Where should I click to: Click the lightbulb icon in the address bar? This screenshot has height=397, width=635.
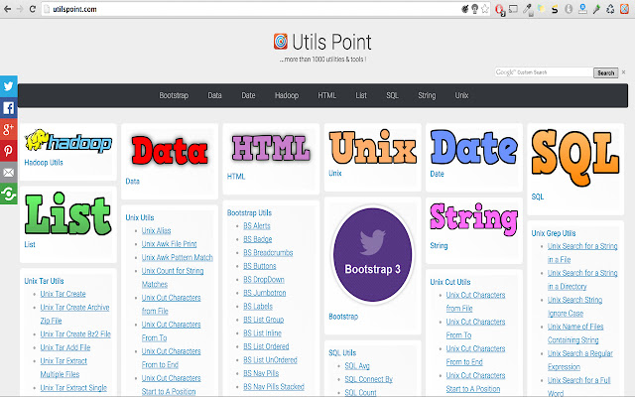click(x=474, y=9)
